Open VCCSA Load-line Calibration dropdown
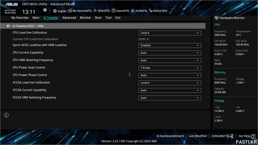The height and width of the screenshot is (145, 258). click(170, 83)
